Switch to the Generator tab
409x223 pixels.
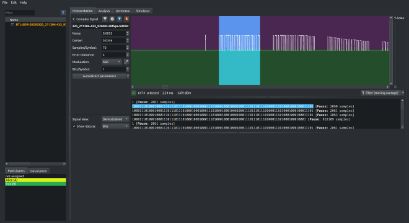(x=123, y=11)
